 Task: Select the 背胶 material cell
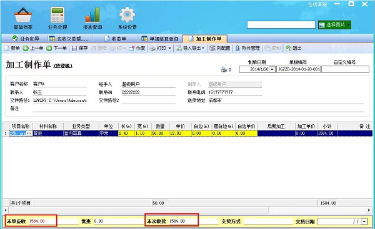(x=48, y=134)
